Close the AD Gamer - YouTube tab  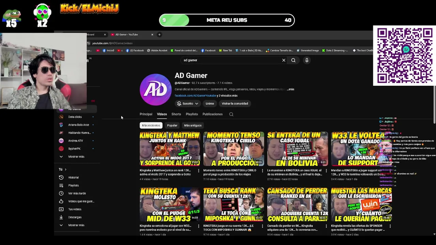(152, 34)
